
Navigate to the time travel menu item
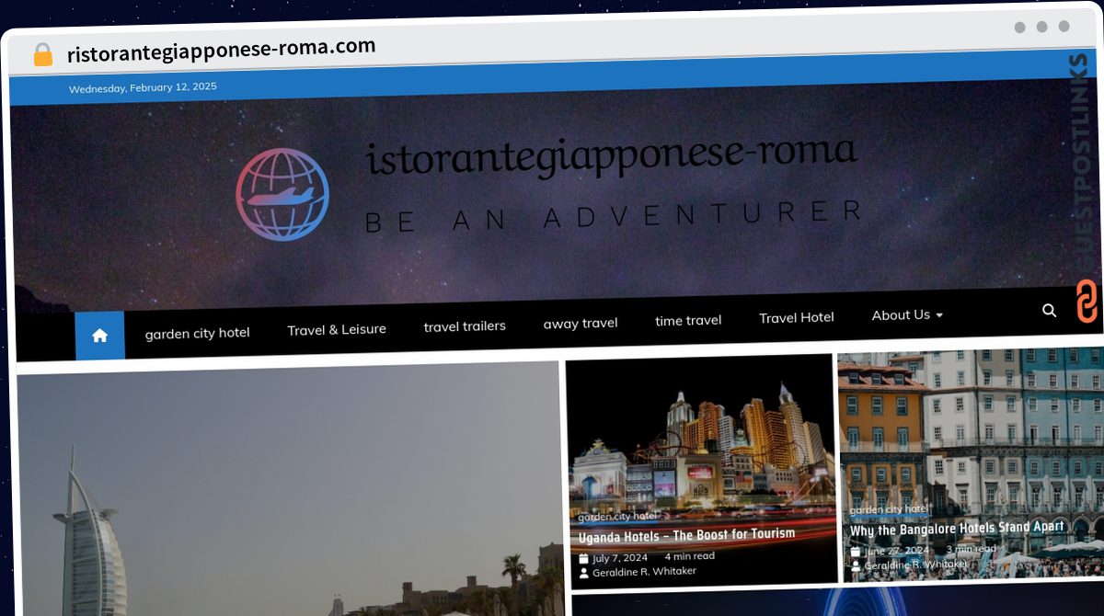tap(688, 320)
